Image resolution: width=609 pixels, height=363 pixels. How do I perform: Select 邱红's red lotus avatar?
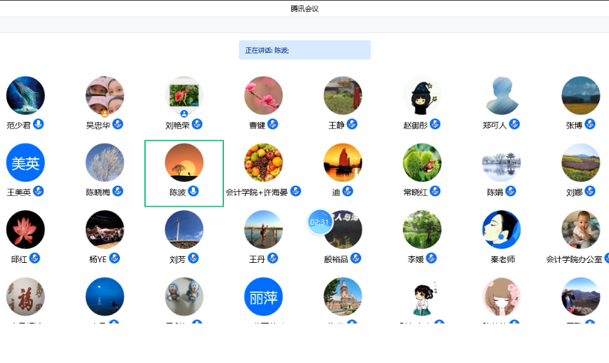(x=26, y=230)
